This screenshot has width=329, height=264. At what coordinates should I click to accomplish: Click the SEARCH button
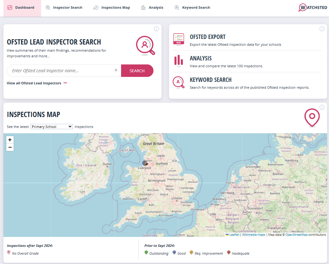pyautogui.click(x=137, y=71)
